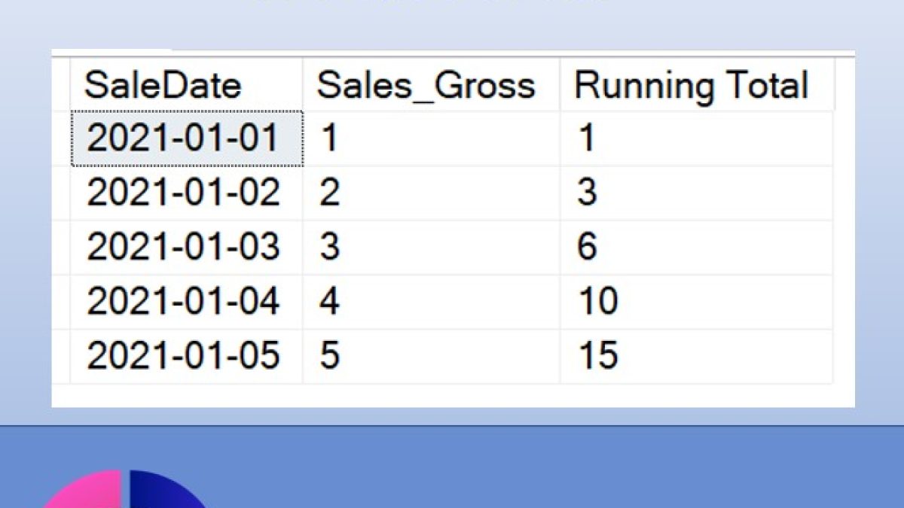
Task: Click row selector left of 2021-01-03
Action: click(x=60, y=248)
